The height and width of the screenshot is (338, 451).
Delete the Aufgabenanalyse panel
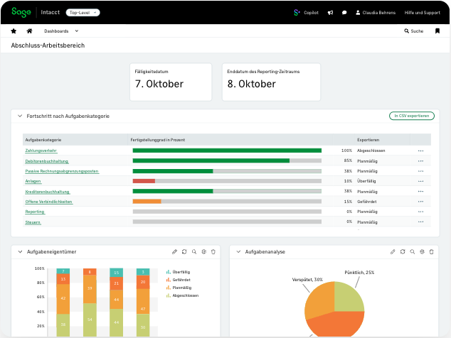[432, 252]
